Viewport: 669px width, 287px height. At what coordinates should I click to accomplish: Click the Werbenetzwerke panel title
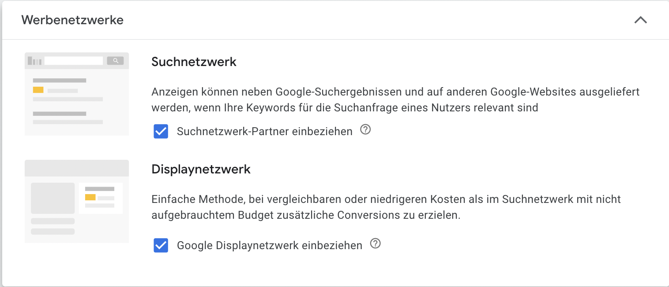(x=72, y=20)
